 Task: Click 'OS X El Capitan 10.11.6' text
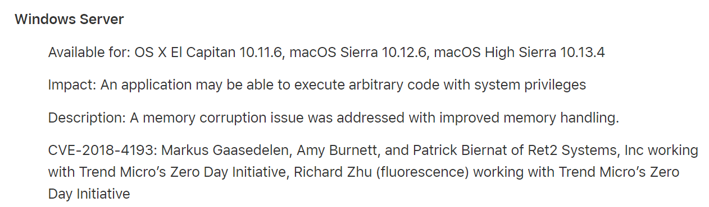tap(210, 53)
